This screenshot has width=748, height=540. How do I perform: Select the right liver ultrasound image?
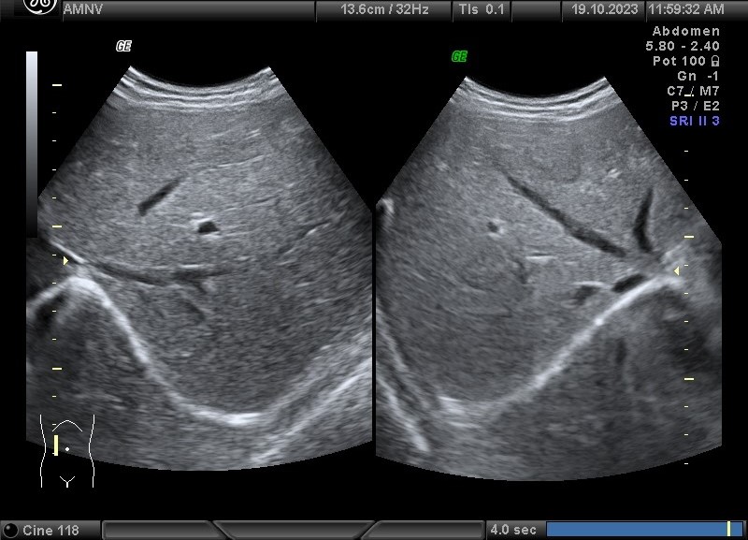[549, 279]
